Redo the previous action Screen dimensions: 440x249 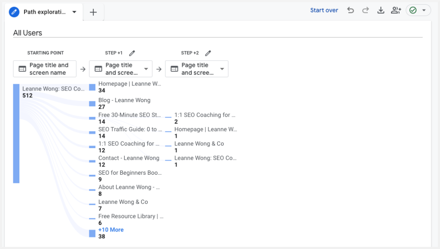(365, 10)
